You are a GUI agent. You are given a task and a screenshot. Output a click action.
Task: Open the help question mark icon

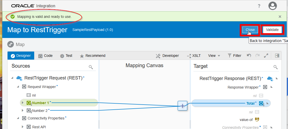click(259, 6)
